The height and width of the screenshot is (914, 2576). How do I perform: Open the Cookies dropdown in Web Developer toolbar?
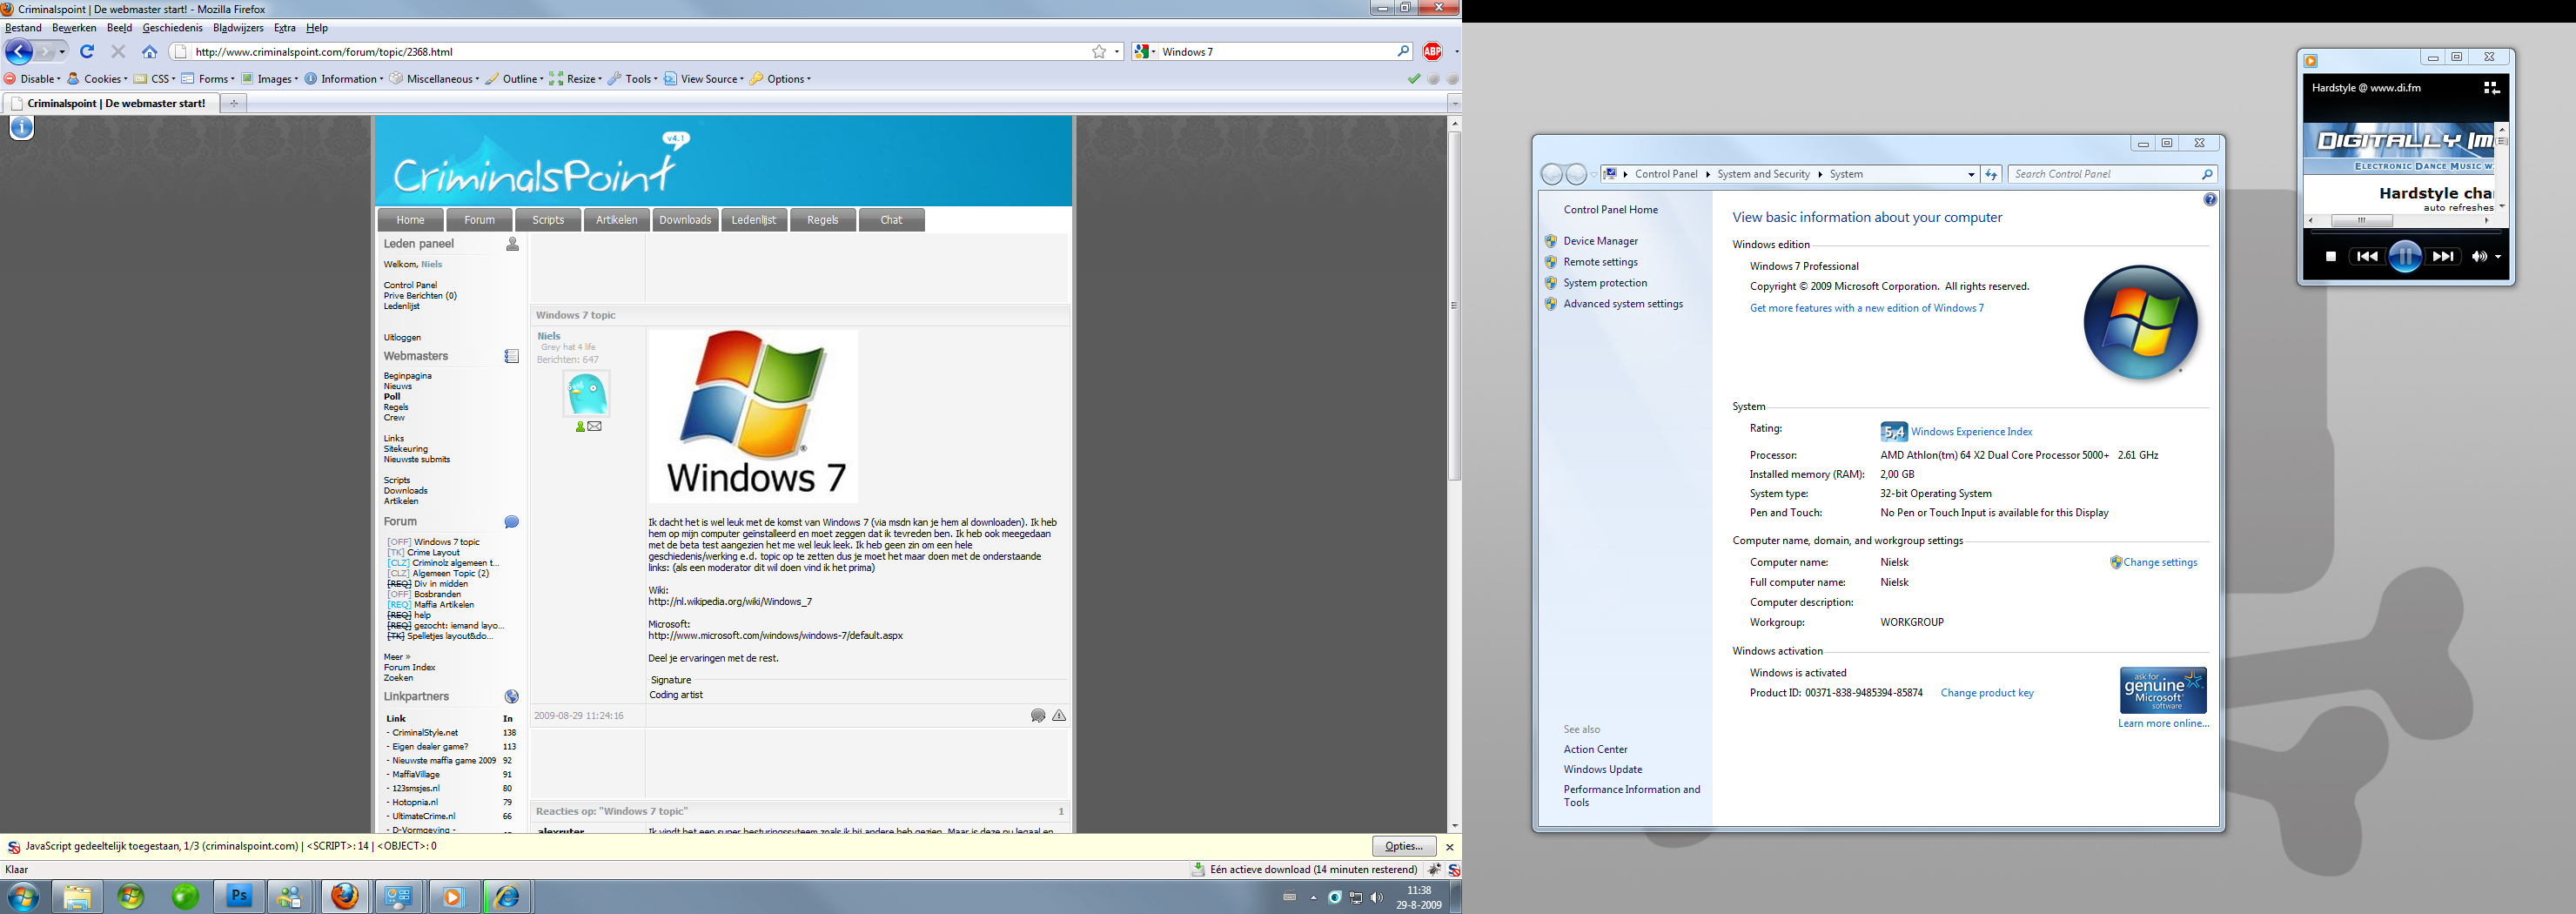click(x=98, y=79)
